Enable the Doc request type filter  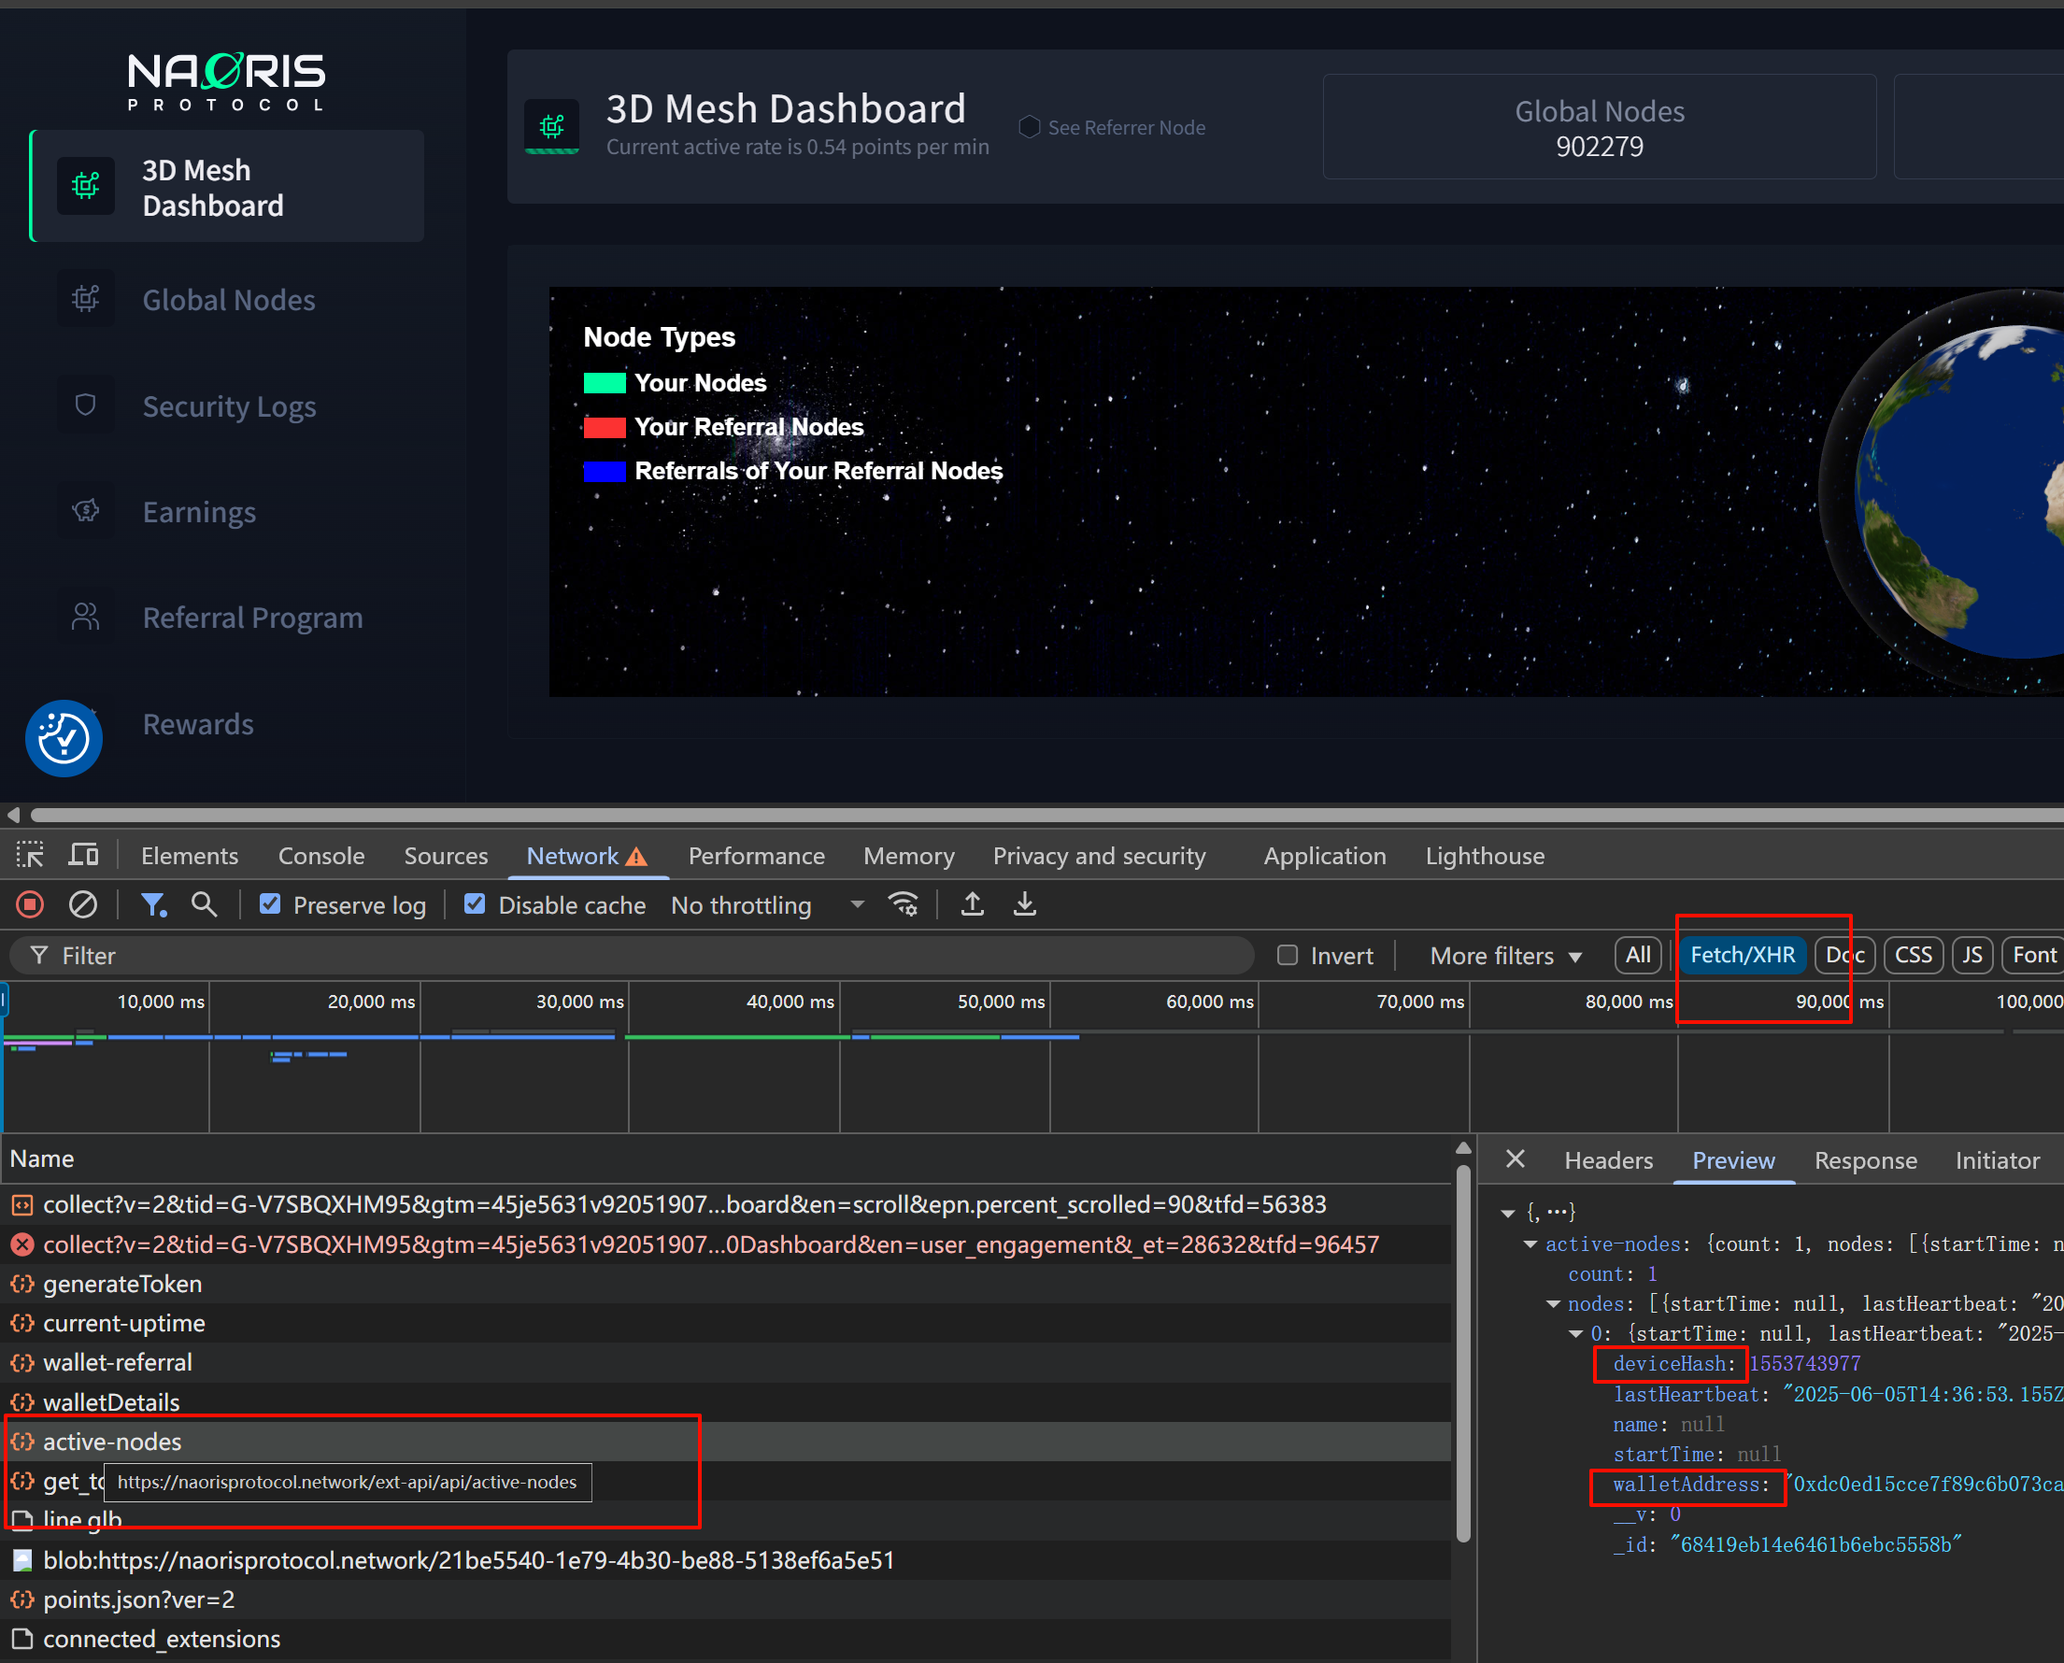(1844, 955)
